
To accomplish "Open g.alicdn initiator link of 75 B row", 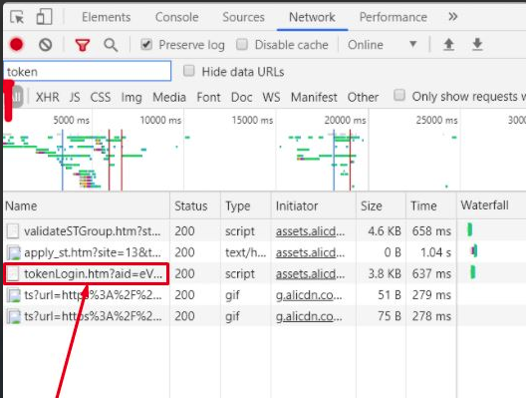I will (309, 316).
